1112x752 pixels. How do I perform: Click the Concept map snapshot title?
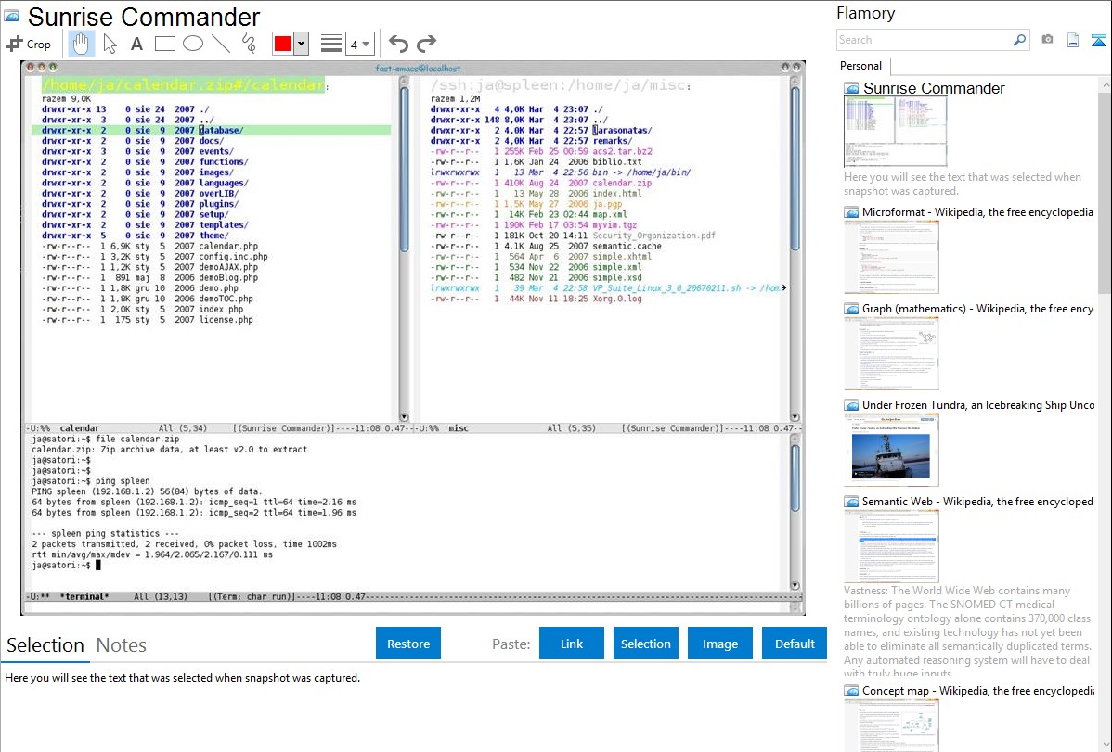pyautogui.click(x=978, y=691)
